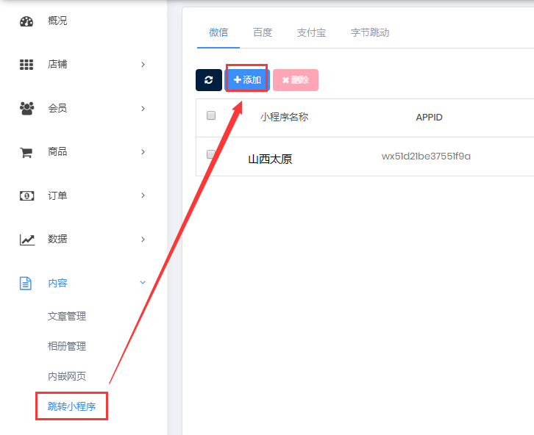The image size is (534, 435).
Task: Click the 店铺 grid icon
Action: tap(26, 64)
